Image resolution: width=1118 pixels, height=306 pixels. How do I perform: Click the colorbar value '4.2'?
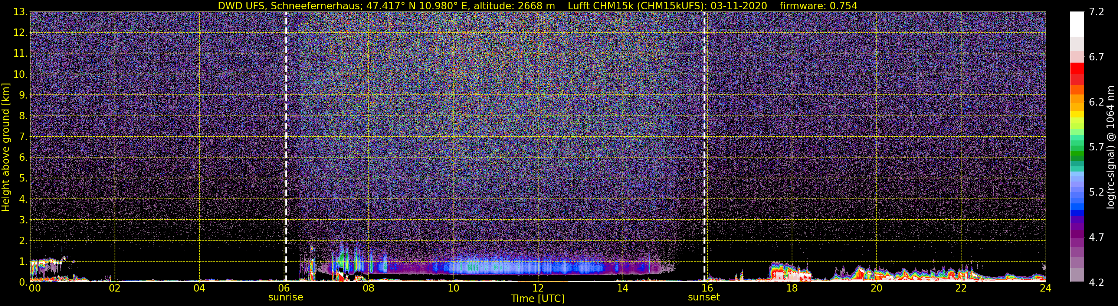(x=1096, y=282)
